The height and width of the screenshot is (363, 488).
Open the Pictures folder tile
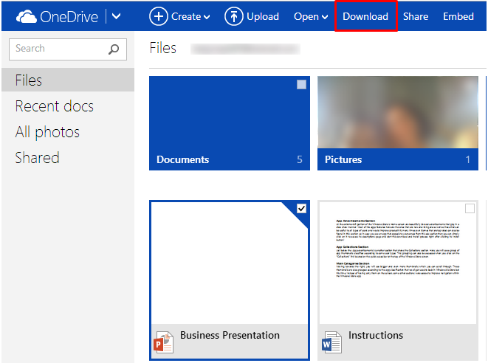point(398,123)
